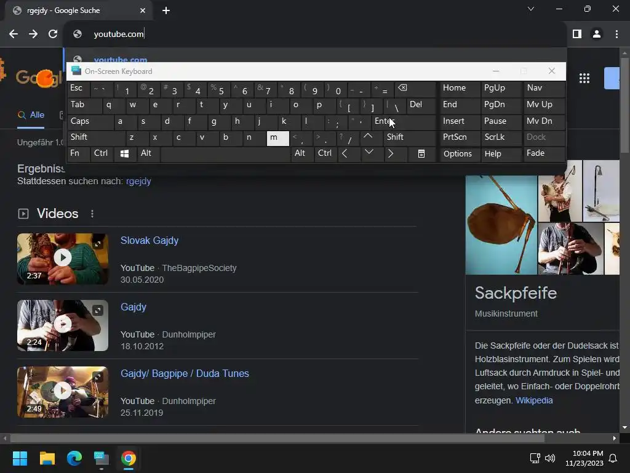The width and height of the screenshot is (630, 473).
Task: Open a new Chrome tab
Action: 166,10
